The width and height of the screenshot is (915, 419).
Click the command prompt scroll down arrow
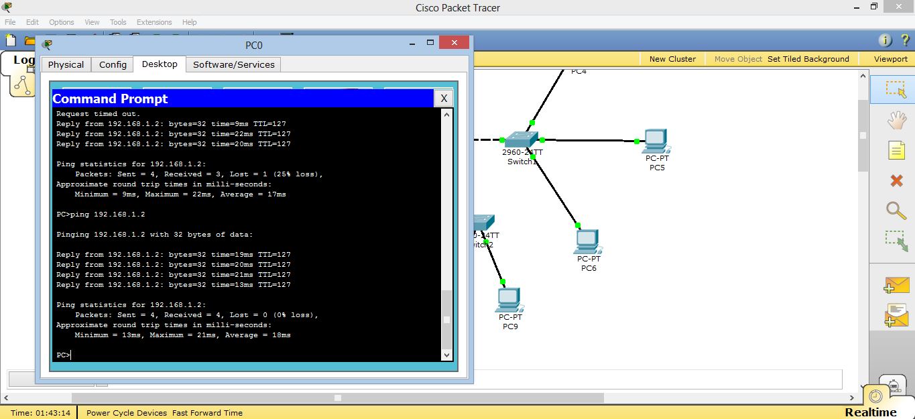pyautogui.click(x=447, y=355)
